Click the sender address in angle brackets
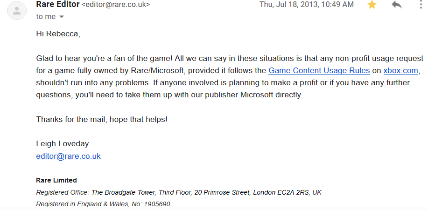This screenshot has width=428, height=210. click(116, 5)
